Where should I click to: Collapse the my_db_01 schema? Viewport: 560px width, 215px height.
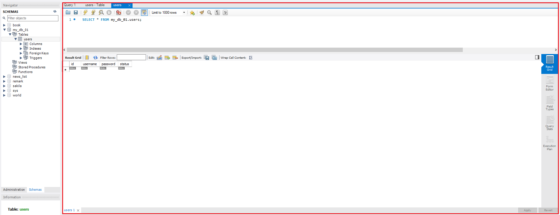coord(4,30)
